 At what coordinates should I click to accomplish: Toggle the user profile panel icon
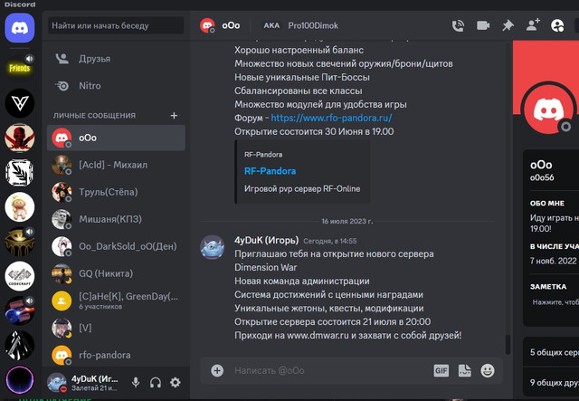pyautogui.click(x=557, y=25)
